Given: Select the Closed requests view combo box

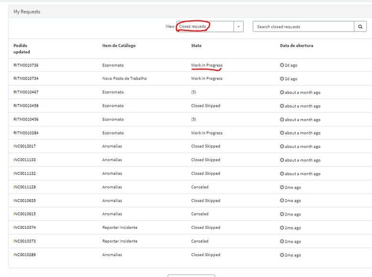Looking at the screenshot, I should (210, 27).
